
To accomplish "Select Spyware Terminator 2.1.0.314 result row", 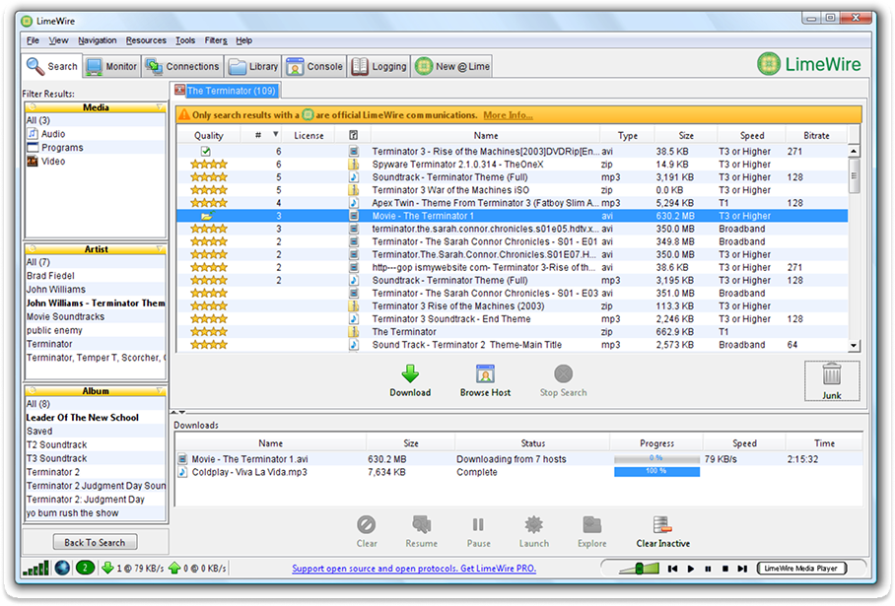I will [x=512, y=165].
